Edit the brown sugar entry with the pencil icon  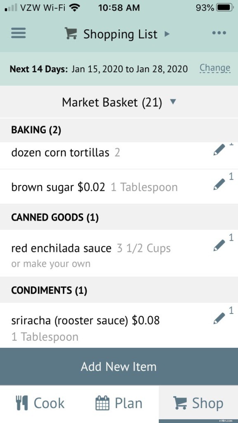[219, 184]
